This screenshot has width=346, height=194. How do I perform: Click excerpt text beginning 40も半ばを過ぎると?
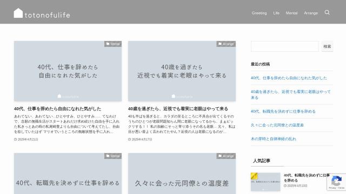182,124
